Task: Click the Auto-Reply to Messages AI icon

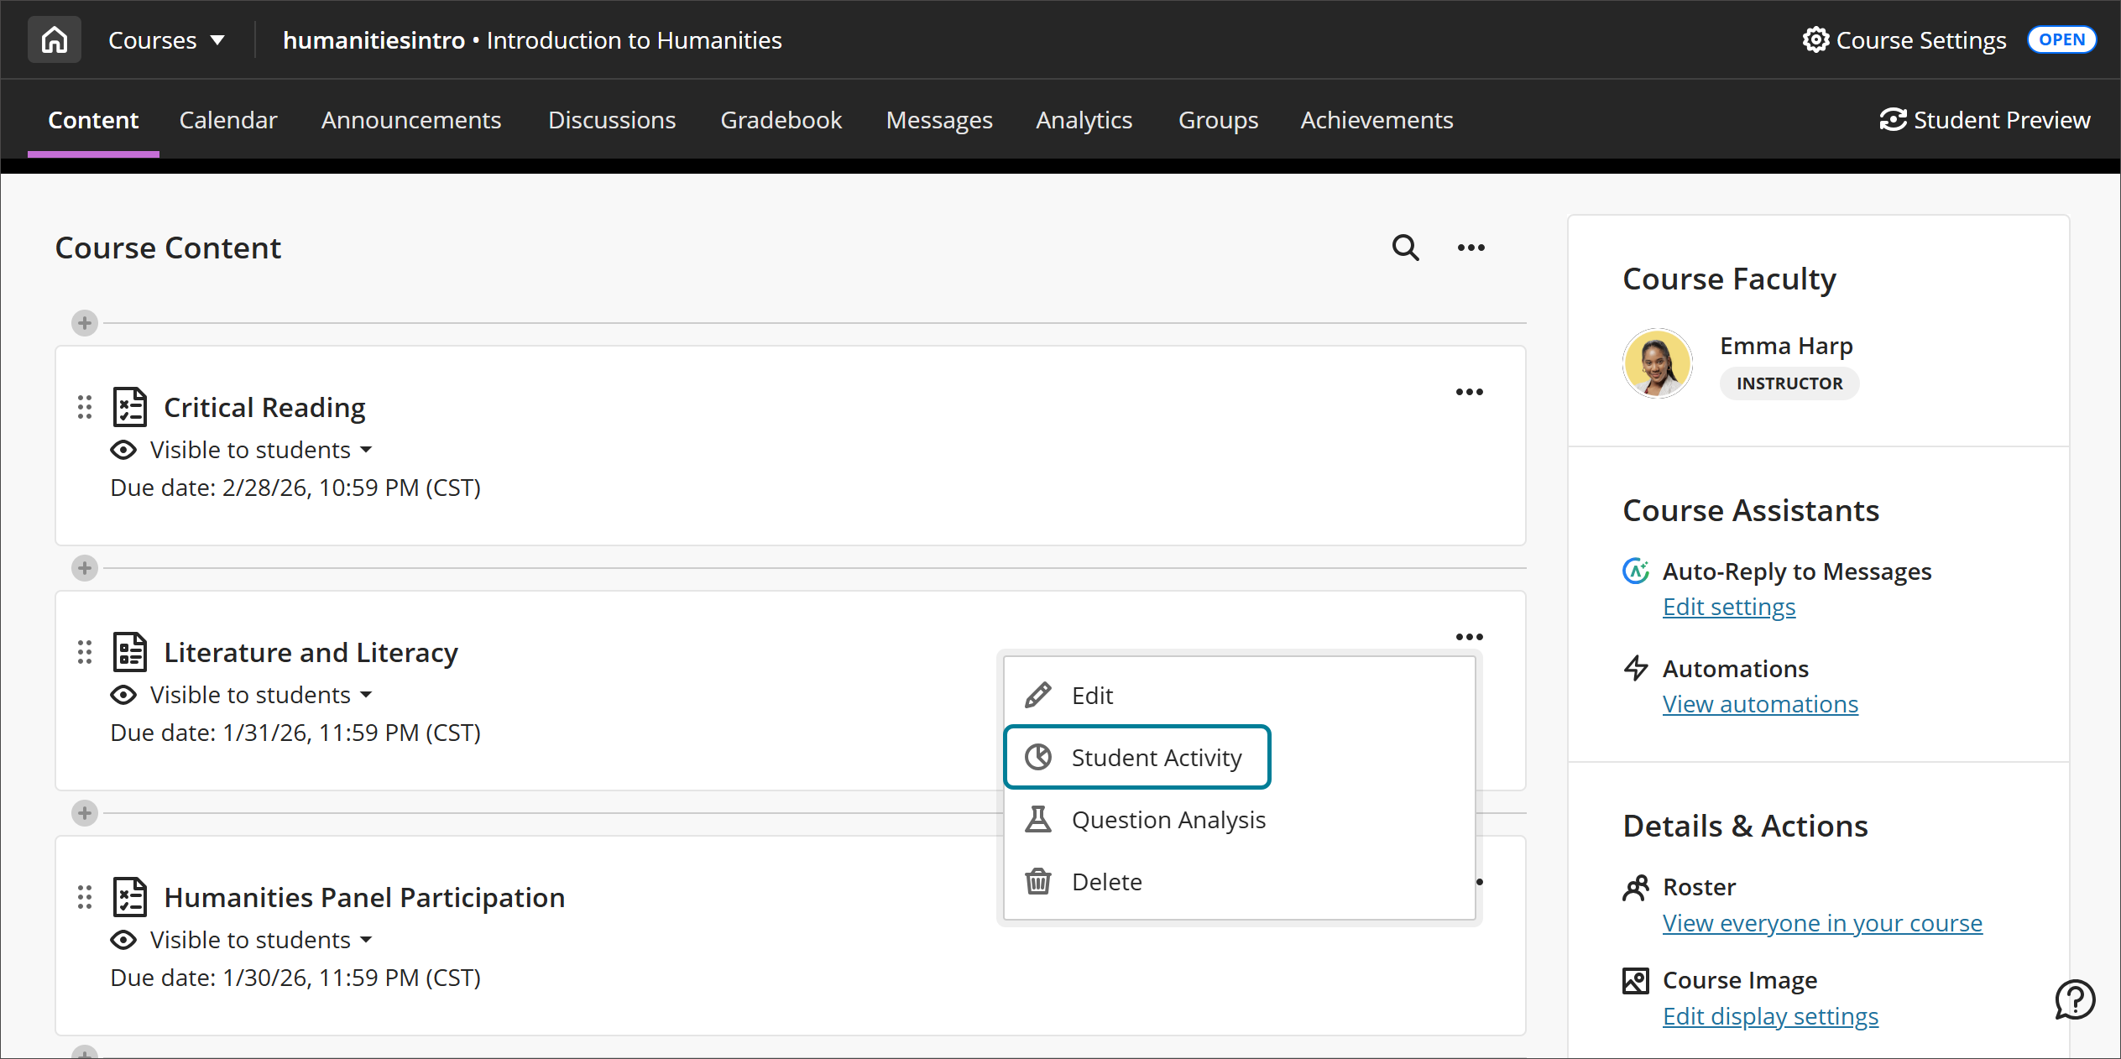Action: (x=1635, y=571)
